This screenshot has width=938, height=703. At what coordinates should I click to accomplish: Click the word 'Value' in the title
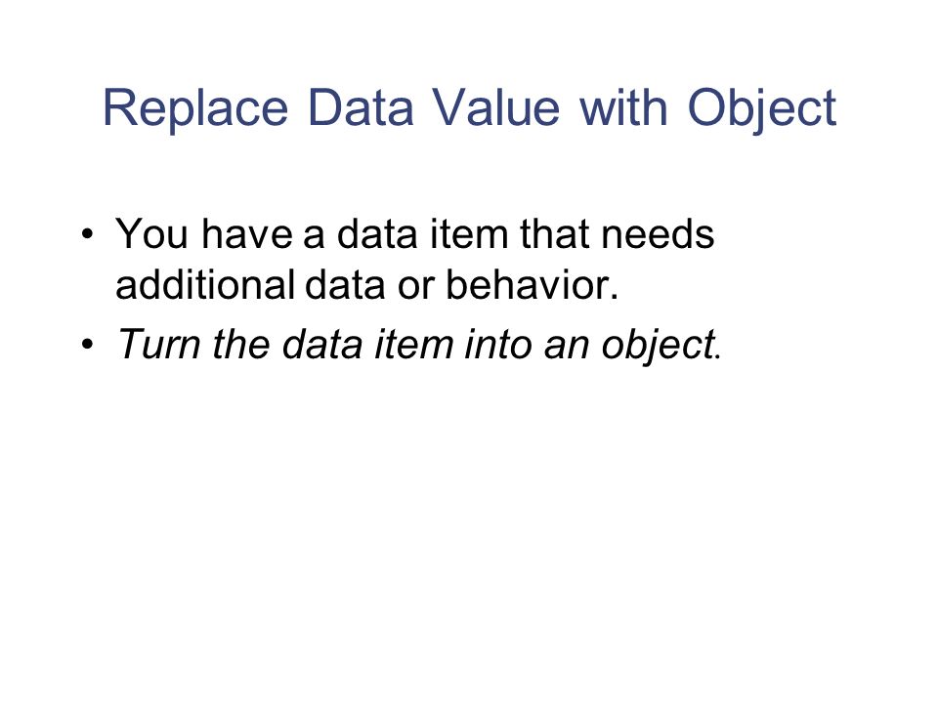pos(496,107)
